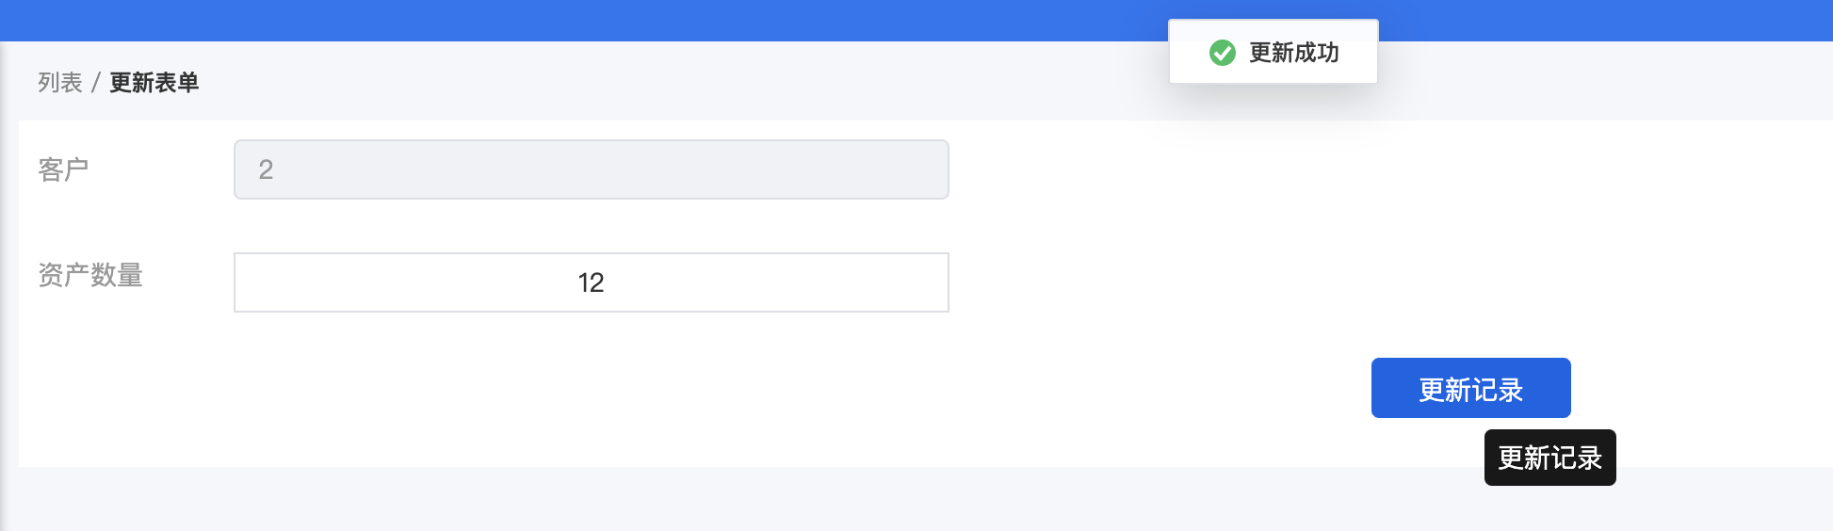Screen dimensions: 1833x531
Task: Submit the form with 更新记录
Action: click(1471, 388)
